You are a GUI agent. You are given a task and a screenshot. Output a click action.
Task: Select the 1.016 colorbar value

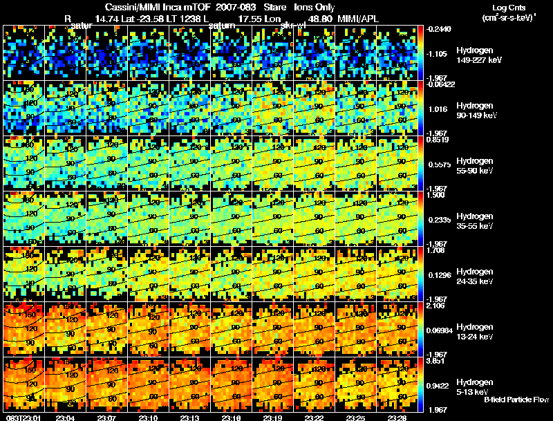438,109
